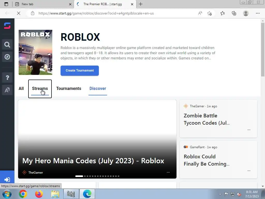This screenshot has height=199, width=265.
Task: Click the Edge icon on the taskbar
Action: [87, 194]
